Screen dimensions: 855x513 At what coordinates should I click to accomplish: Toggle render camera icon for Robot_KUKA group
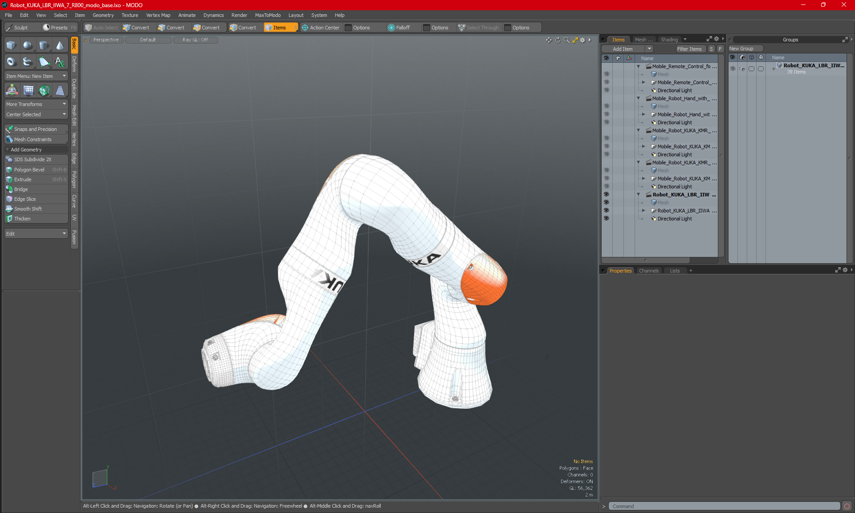click(742, 69)
